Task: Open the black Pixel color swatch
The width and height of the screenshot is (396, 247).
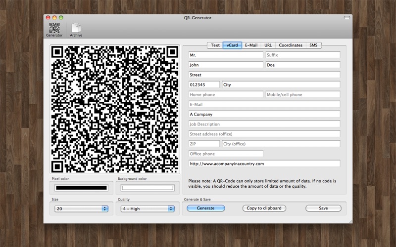Action: point(81,188)
